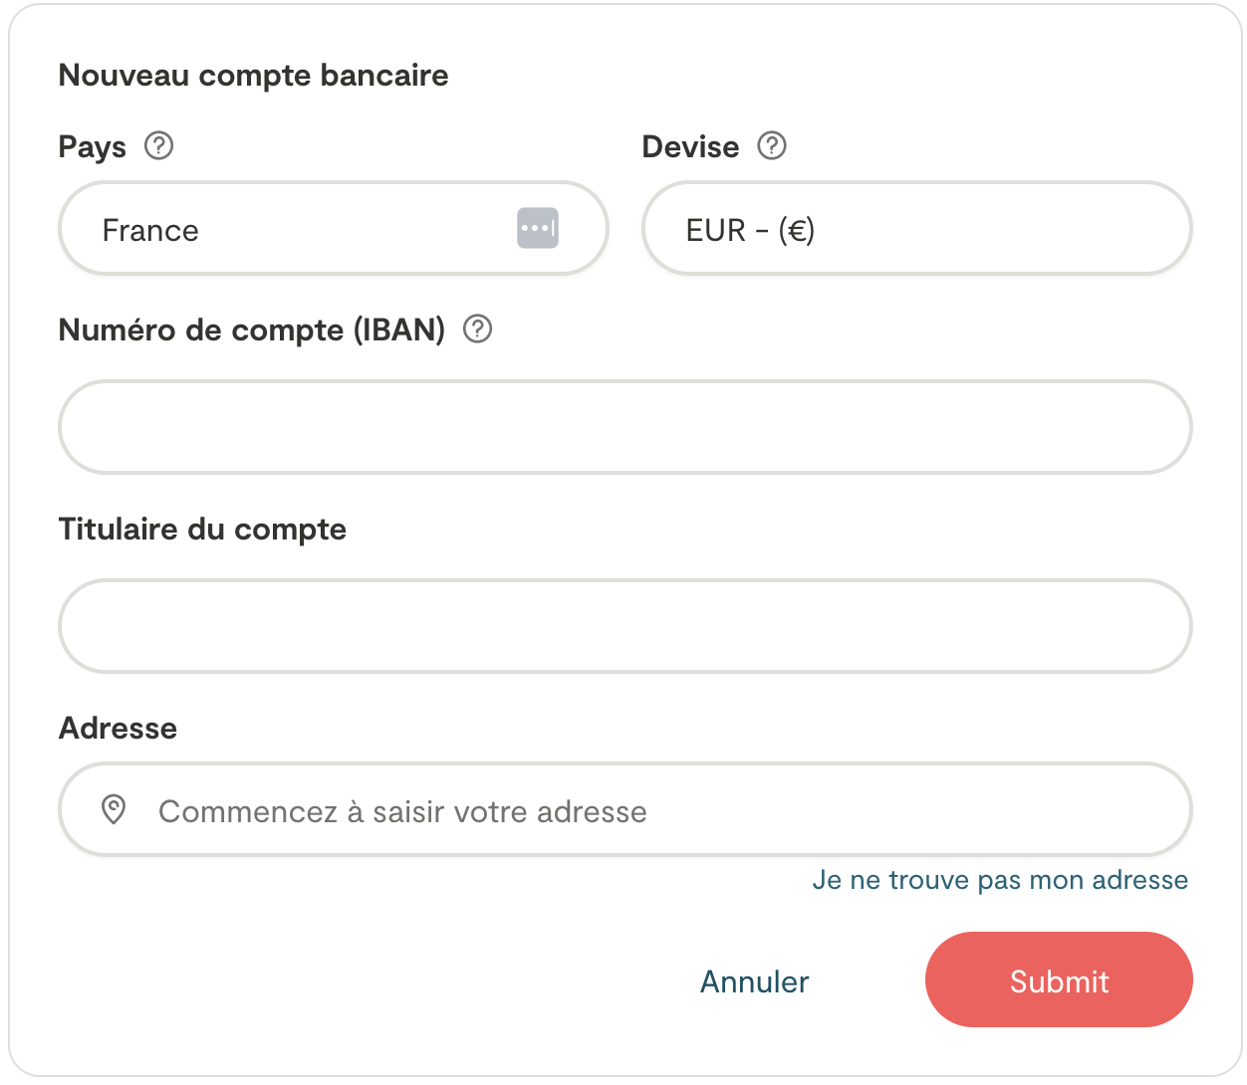Open the Devise dropdown showing EUR

916,229
